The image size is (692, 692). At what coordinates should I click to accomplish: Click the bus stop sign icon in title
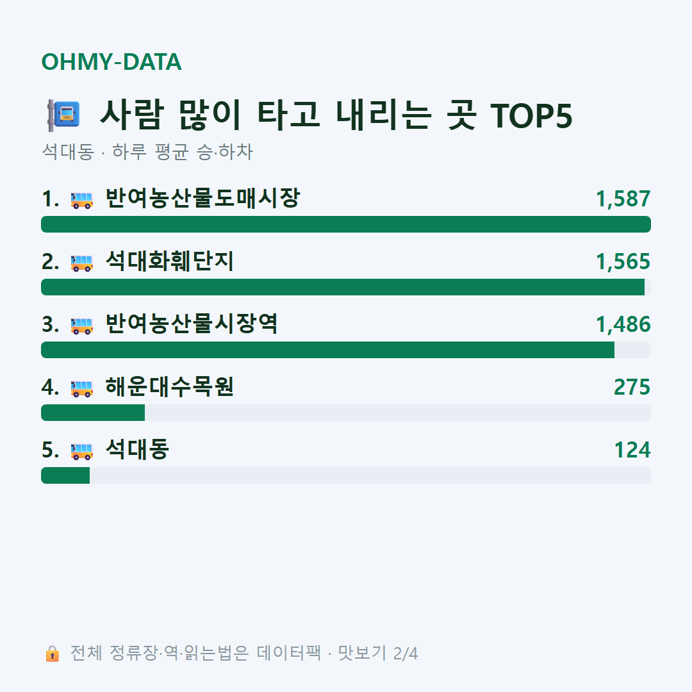pyautogui.click(x=64, y=115)
